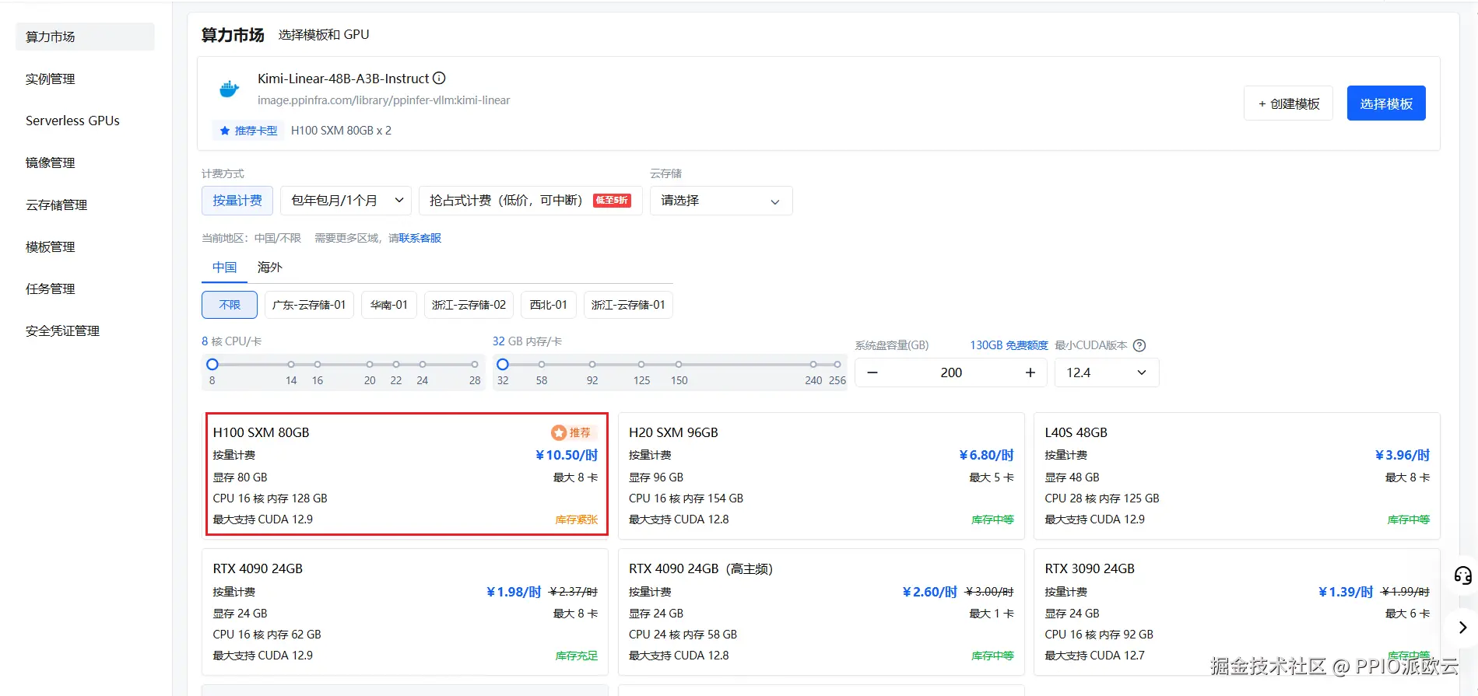Click the help icon beside 最小CUDA版本
The height and width of the screenshot is (696, 1478).
tap(1139, 345)
